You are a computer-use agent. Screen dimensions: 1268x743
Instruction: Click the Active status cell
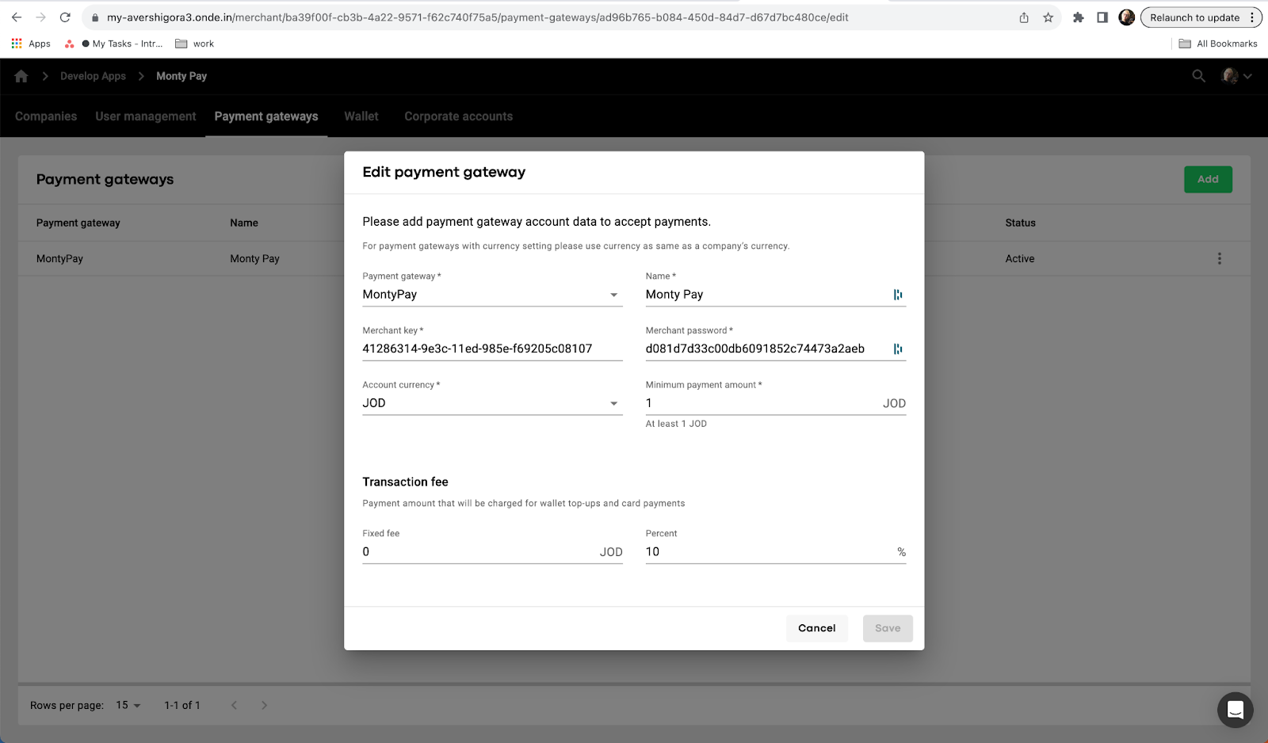(x=1020, y=258)
